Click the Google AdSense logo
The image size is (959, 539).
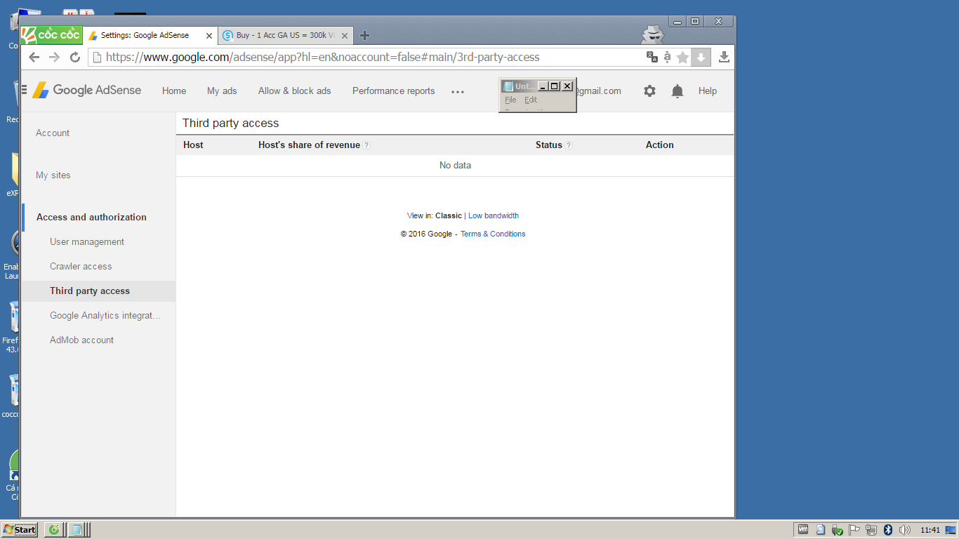pos(86,91)
